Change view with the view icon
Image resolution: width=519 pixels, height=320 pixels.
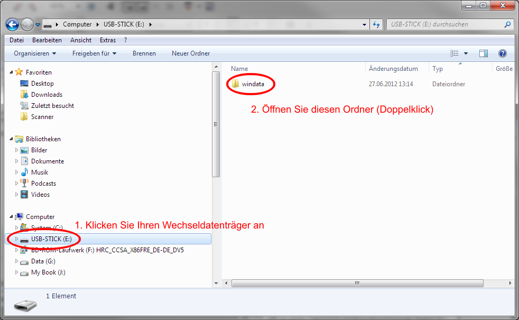[x=454, y=53]
